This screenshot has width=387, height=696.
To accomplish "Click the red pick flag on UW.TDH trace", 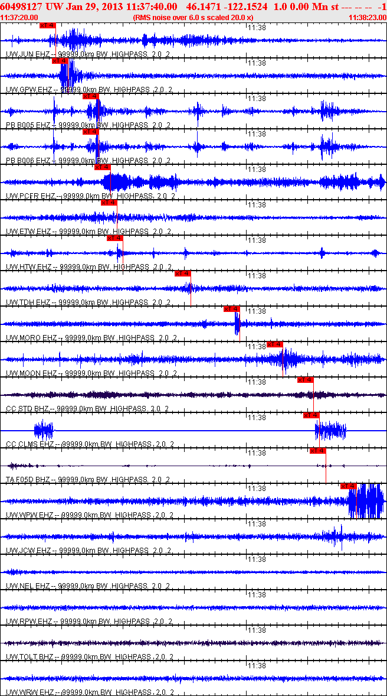I will click(183, 274).
